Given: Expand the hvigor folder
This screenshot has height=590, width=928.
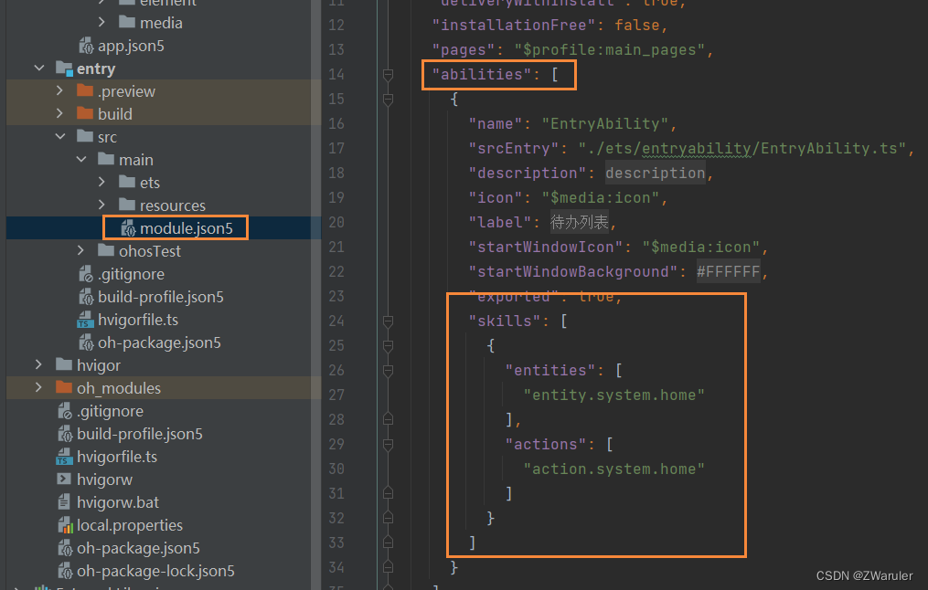Looking at the screenshot, I should point(39,364).
